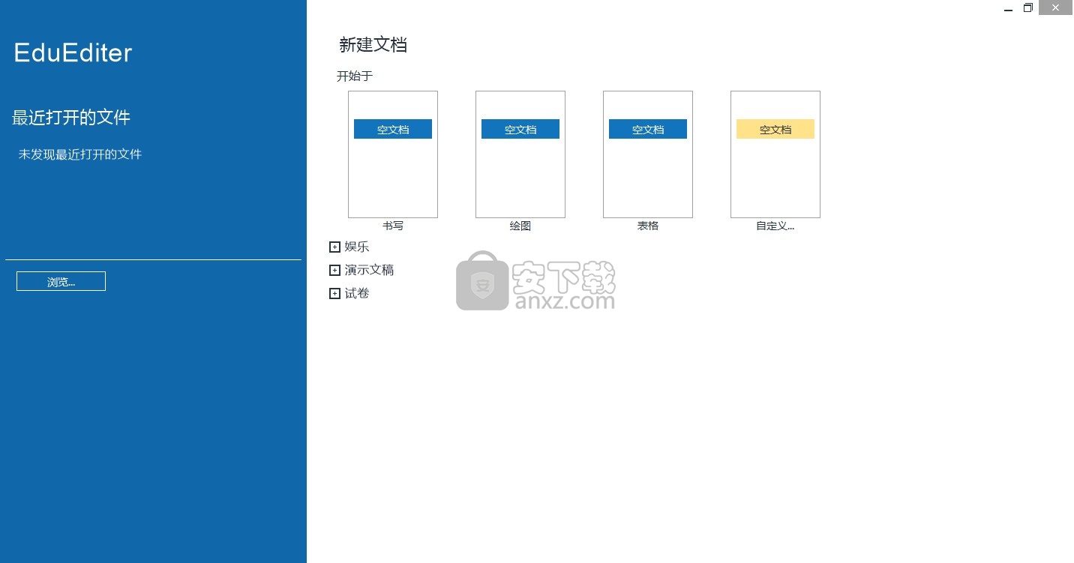Click 未发现最近打开的文件 message

(80, 154)
